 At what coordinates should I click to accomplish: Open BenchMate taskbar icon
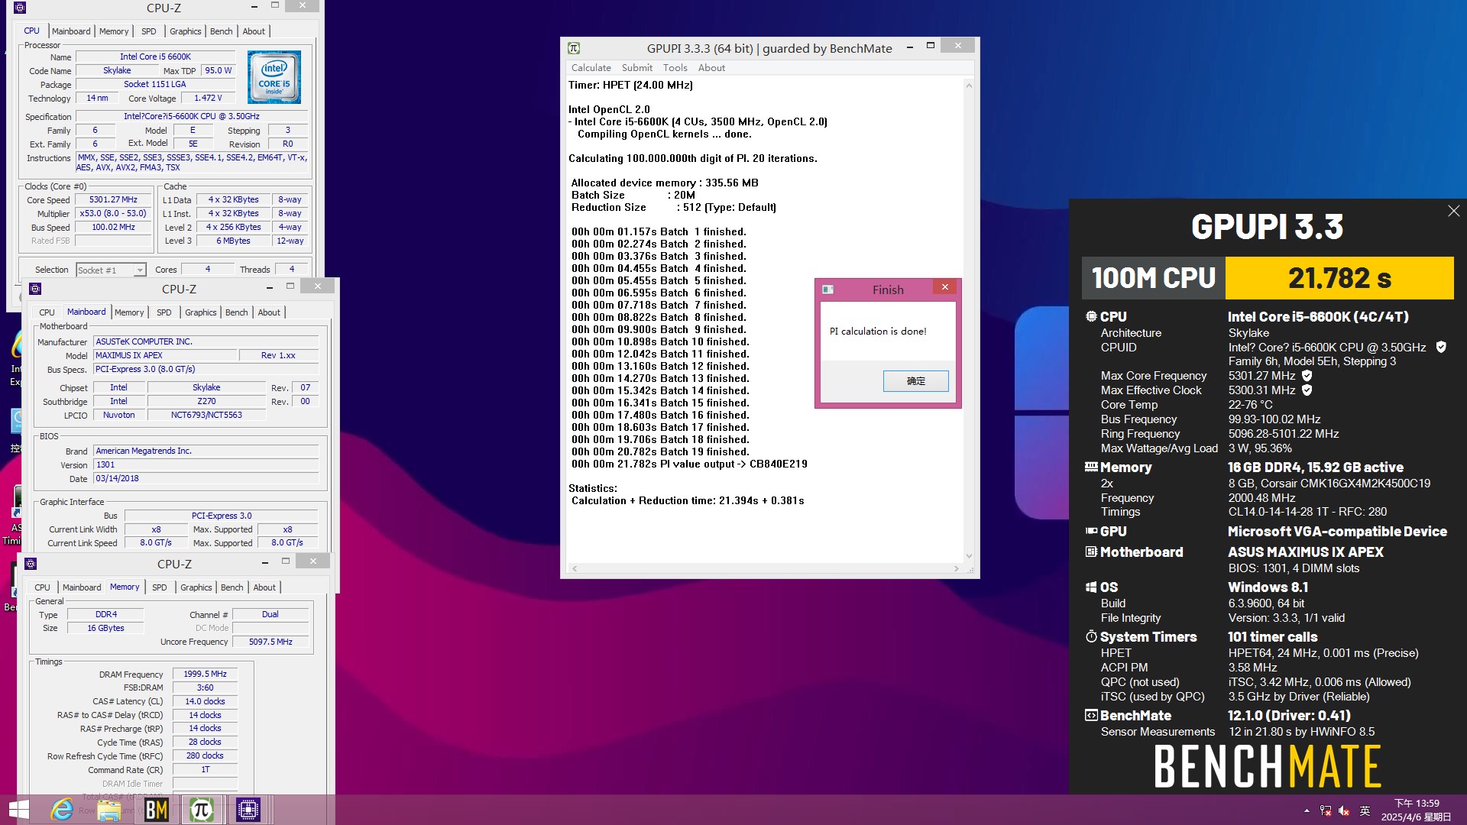click(156, 810)
